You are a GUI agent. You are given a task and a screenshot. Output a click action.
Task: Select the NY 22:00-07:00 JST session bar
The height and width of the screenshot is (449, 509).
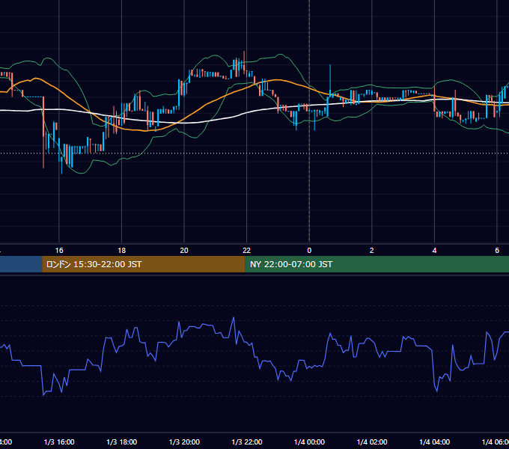pyautogui.click(x=377, y=264)
